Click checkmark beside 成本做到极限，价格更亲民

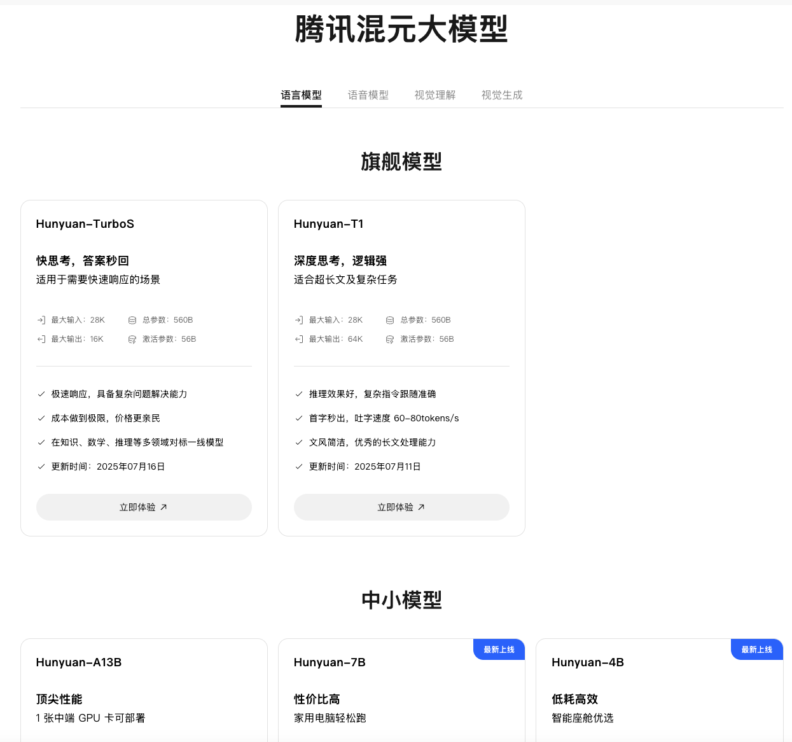click(41, 418)
